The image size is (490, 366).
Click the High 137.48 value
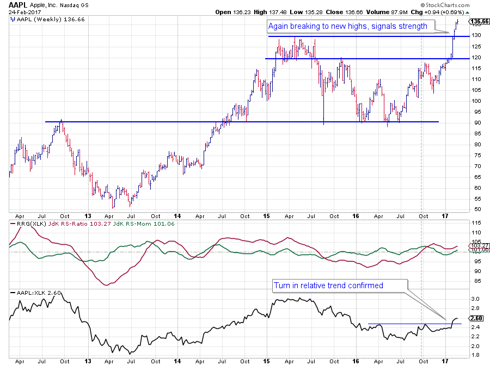[x=270, y=12]
